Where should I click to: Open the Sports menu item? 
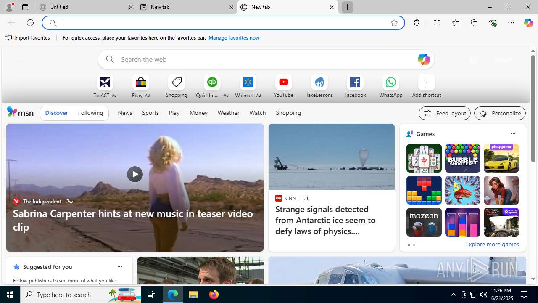click(150, 113)
